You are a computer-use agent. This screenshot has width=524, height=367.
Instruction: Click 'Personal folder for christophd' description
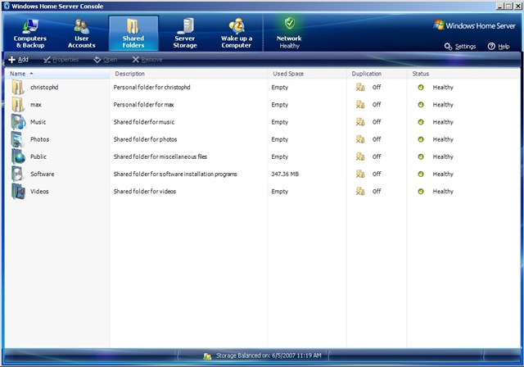pos(151,87)
